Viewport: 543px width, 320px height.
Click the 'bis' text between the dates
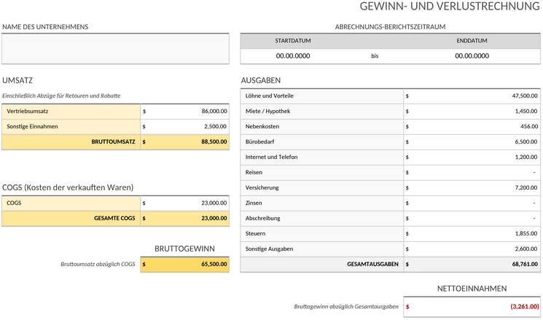click(x=375, y=55)
